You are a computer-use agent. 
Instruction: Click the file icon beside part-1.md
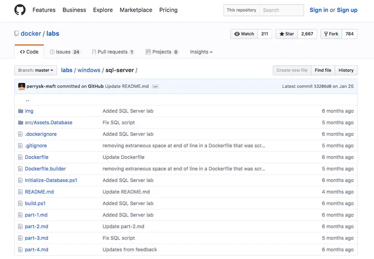pos(20,215)
